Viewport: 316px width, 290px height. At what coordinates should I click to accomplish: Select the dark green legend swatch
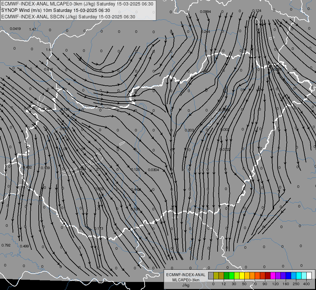point(226,275)
